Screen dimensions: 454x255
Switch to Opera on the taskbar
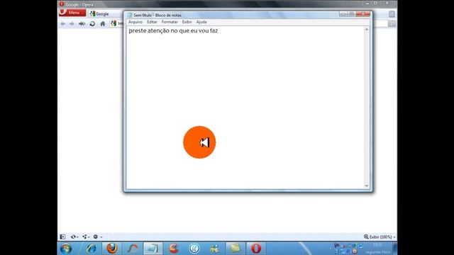(256, 249)
